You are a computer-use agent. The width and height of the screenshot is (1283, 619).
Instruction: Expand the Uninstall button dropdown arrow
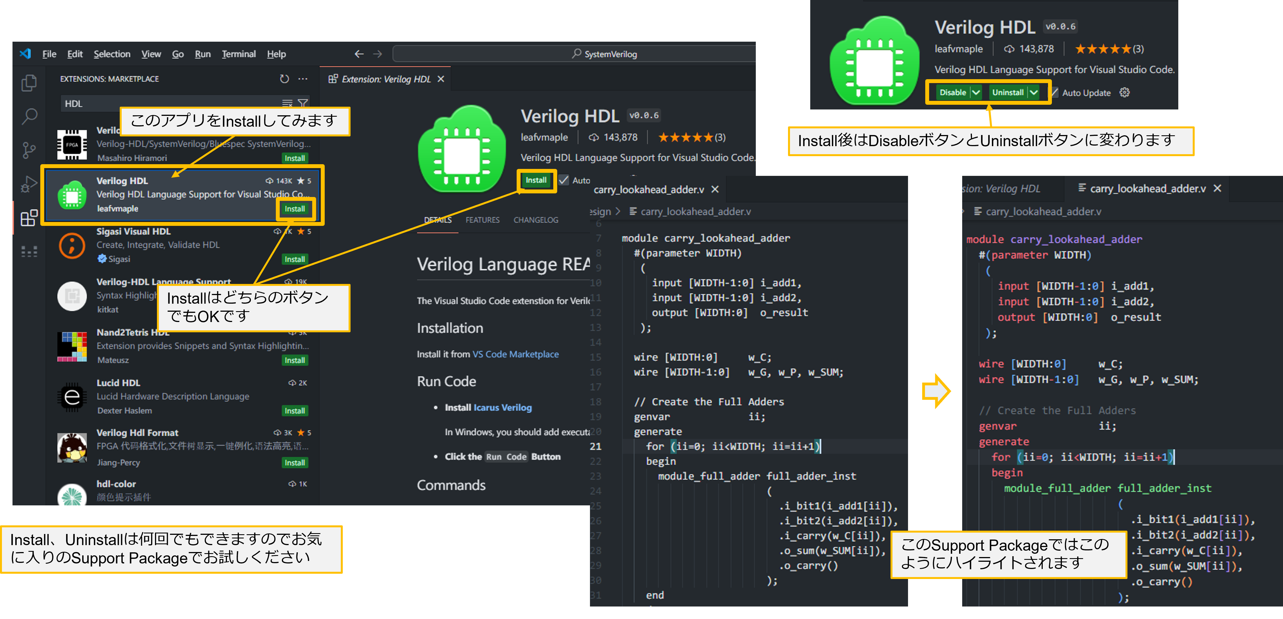point(1034,93)
